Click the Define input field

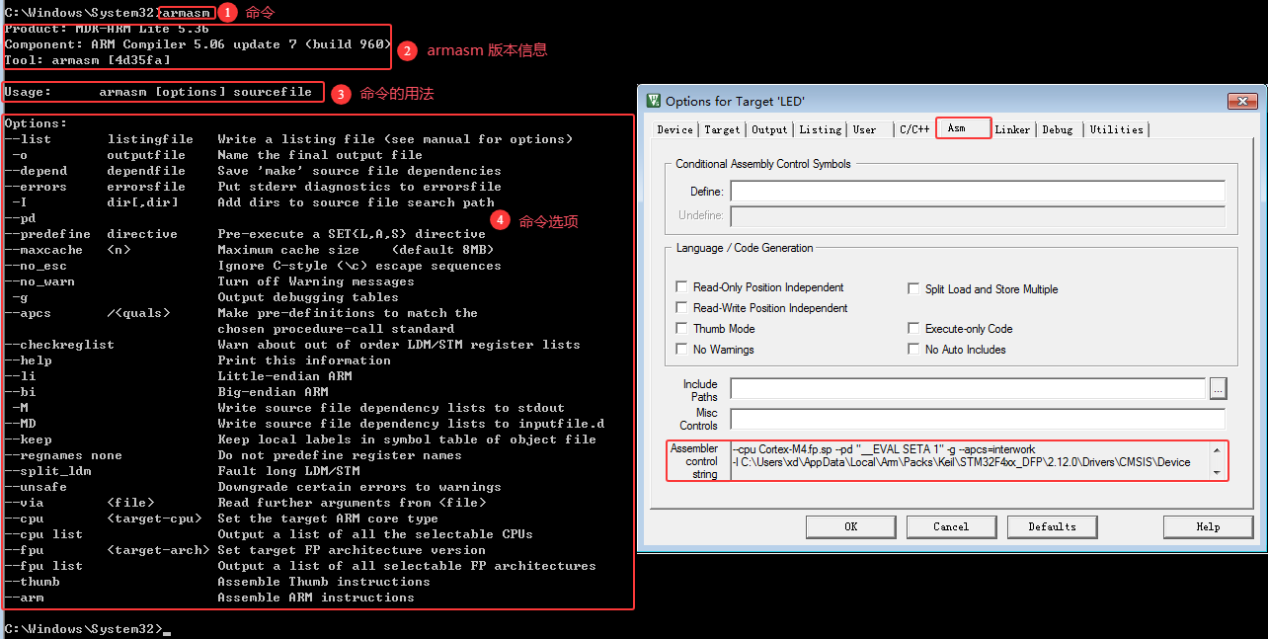click(x=978, y=191)
